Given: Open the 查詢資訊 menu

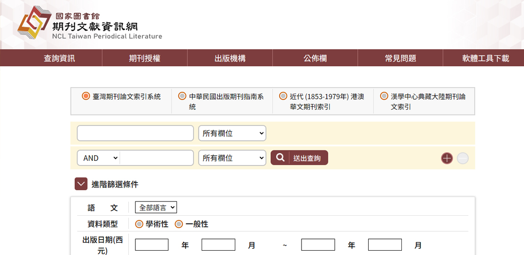Looking at the screenshot, I should [59, 58].
